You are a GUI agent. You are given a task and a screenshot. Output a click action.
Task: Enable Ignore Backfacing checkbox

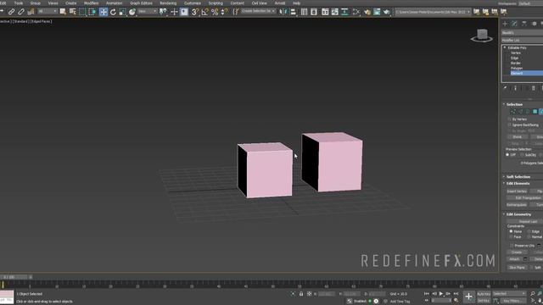pyautogui.click(x=509, y=125)
